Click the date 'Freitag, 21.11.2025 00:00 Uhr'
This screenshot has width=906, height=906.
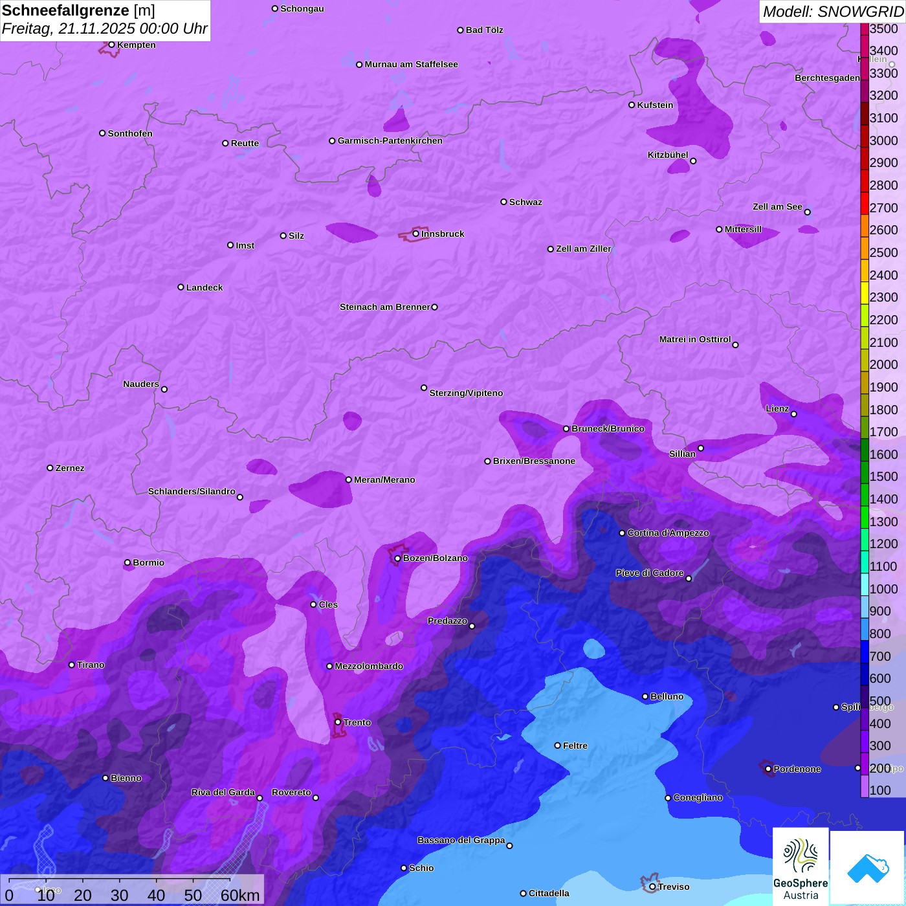click(x=105, y=28)
